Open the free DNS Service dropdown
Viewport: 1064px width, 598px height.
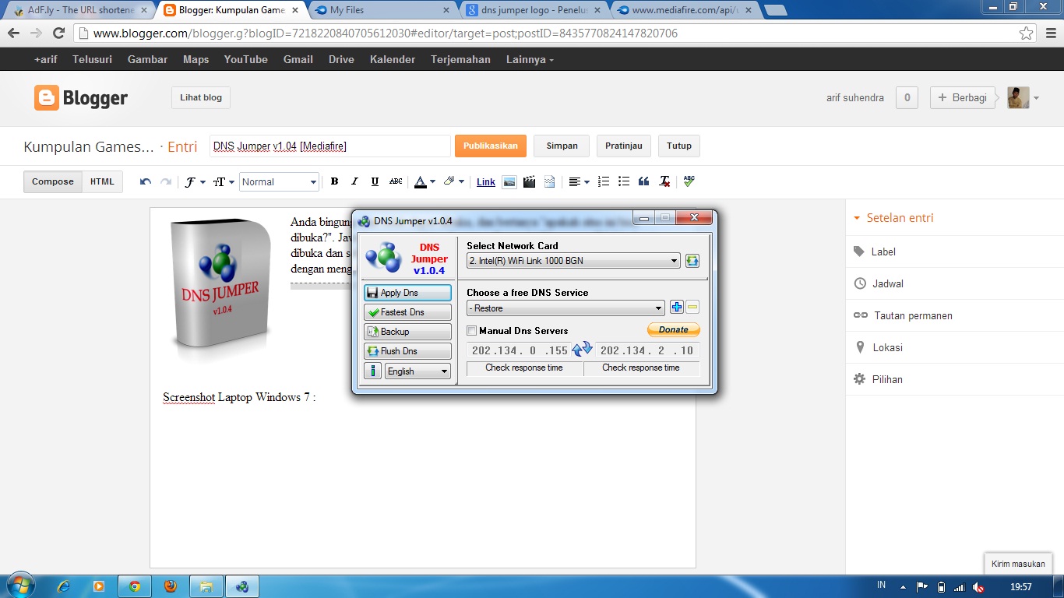pos(565,308)
